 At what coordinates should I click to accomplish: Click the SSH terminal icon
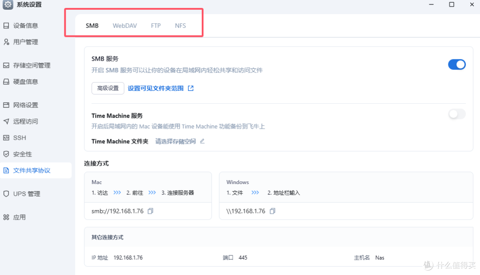click(6, 138)
